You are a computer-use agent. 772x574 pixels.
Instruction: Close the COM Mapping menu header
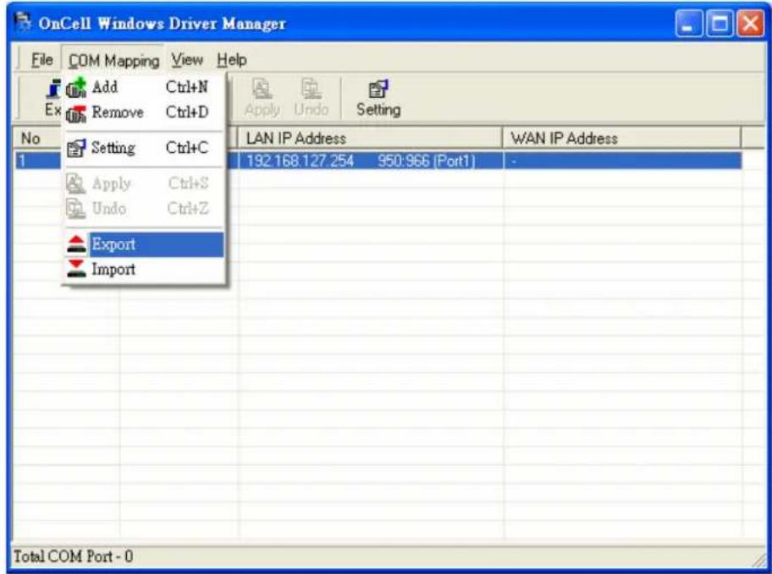click(x=113, y=61)
